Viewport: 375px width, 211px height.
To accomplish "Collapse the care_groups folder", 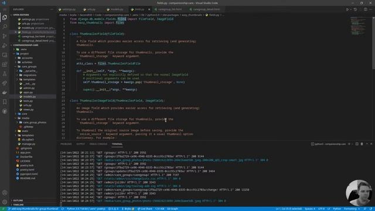I will tap(29, 66).
